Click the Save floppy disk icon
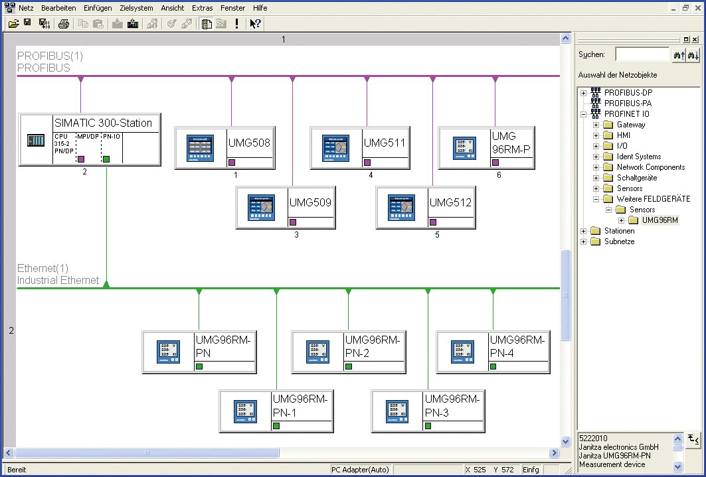Viewport: 706px width, 477px height. tap(28, 24)
